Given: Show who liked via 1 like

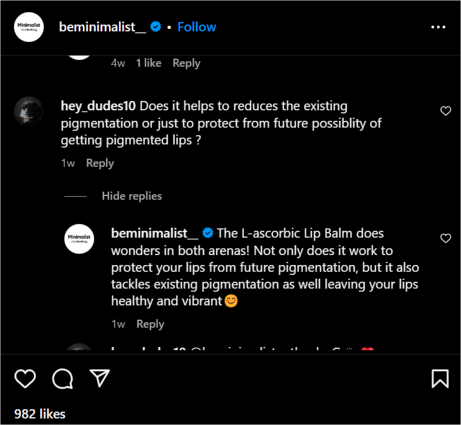Looking at the screenshot, I should (x=148, y=63).
